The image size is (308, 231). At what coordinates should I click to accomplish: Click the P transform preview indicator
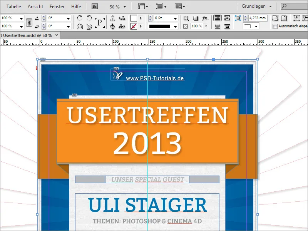pos(100,22)
